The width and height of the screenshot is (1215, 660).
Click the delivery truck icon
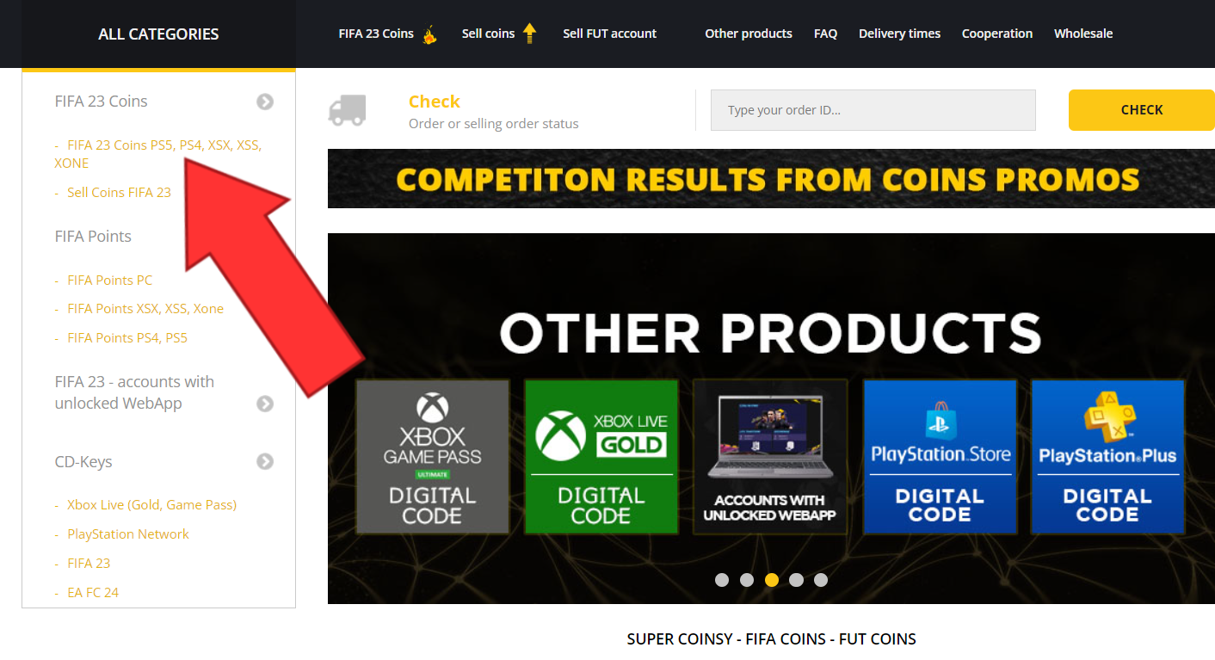point(347,110)
